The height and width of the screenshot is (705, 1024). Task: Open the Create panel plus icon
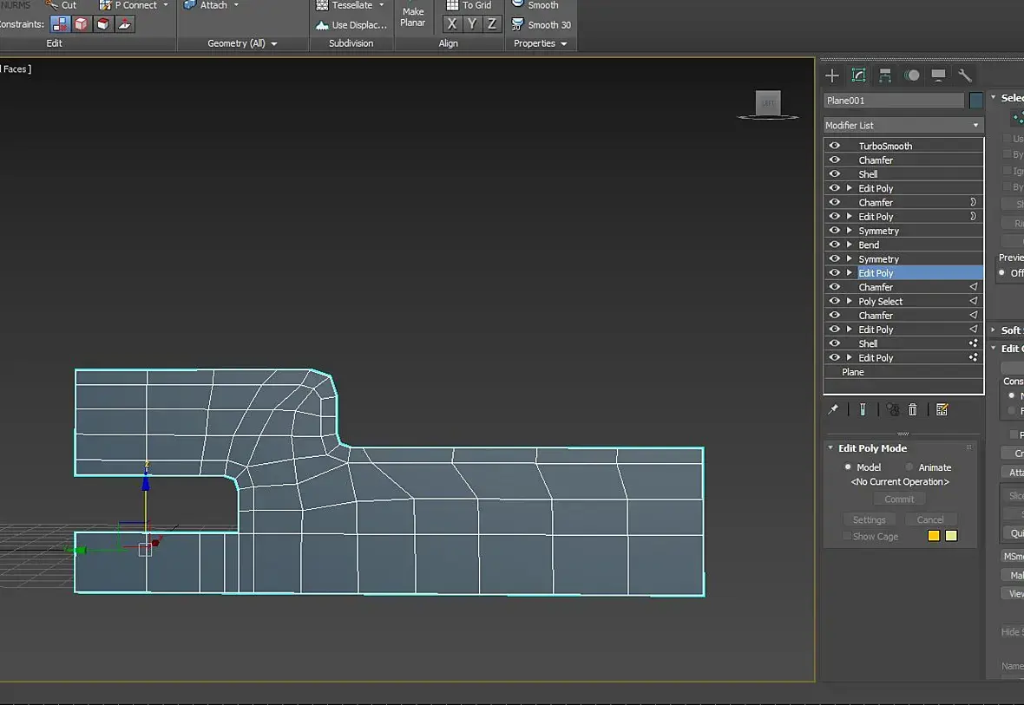pyautogui.click(x=832, y=75)
